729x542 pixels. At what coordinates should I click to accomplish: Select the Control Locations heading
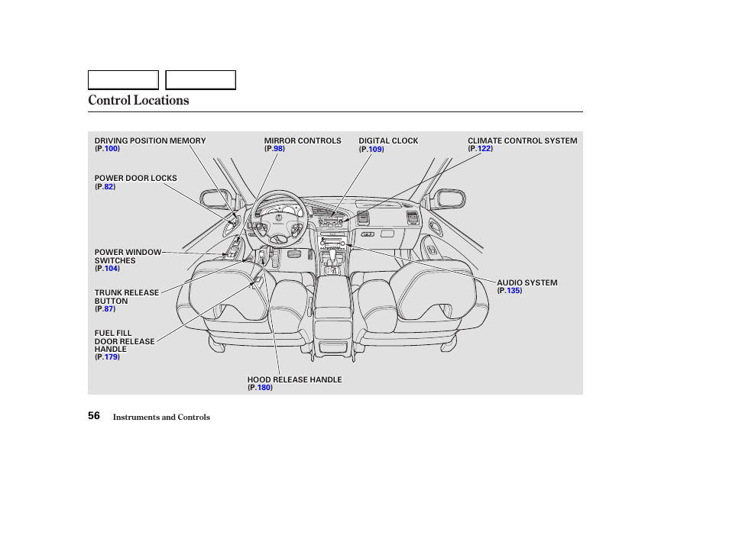point(138,100)
